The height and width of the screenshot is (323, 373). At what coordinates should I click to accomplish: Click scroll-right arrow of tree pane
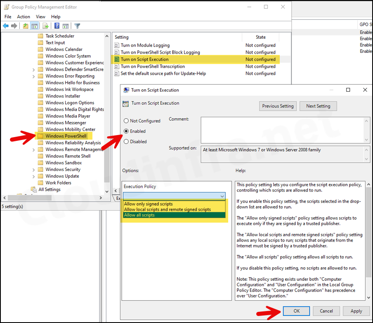[101, 198]
